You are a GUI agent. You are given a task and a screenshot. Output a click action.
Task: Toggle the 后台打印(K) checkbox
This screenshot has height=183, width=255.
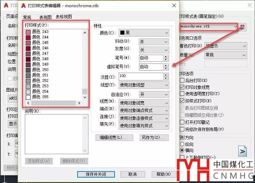pos(182,80)
